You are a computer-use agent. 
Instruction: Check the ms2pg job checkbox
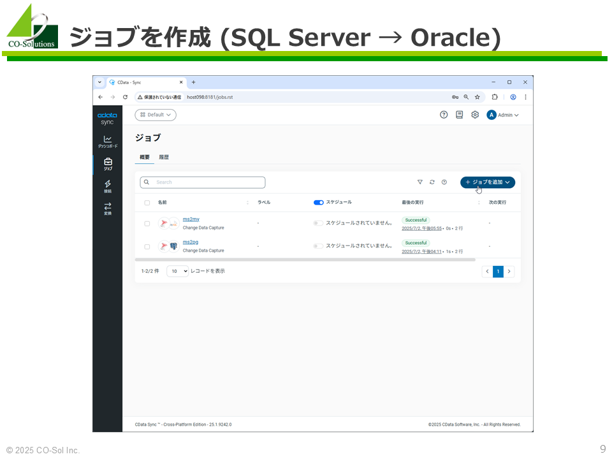click(147, 247)
